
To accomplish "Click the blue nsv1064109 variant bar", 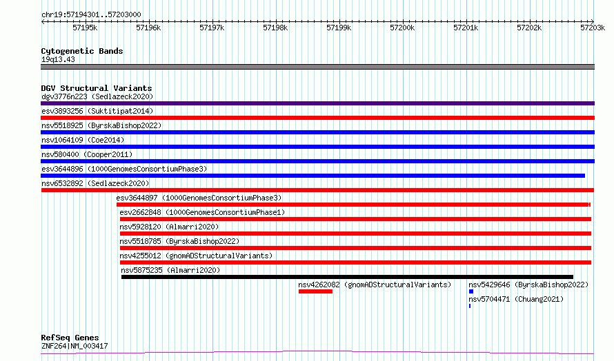I will 317,147.
